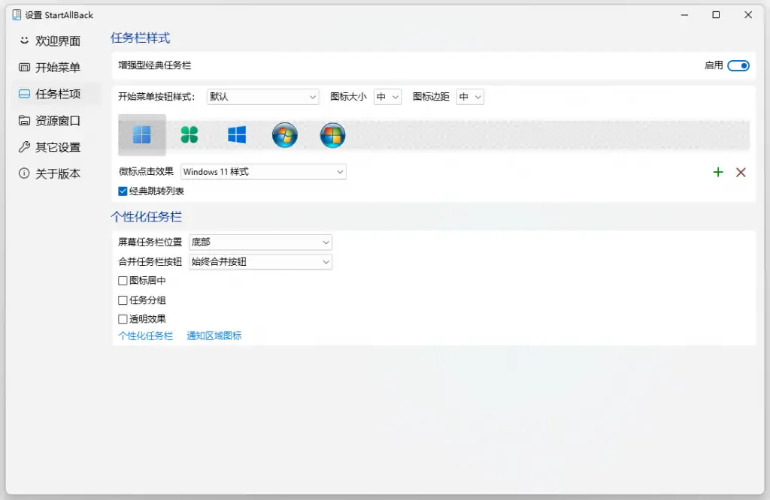The image size is (770, 500).
Task: Click the green plus to add custom orb
Action: coord(718,172)
